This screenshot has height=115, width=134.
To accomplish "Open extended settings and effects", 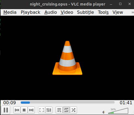I will coord(49,110).
